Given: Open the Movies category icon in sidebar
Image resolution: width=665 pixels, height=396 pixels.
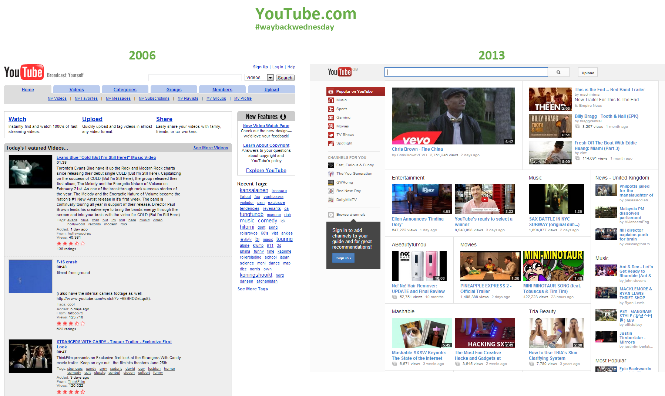Looking at the screenshot, I should pos(331,126).
